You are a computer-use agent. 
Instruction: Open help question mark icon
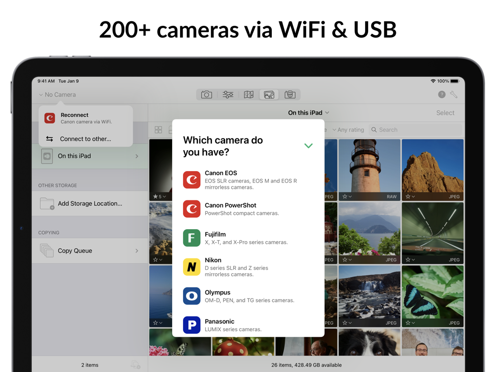coord(441,94)
